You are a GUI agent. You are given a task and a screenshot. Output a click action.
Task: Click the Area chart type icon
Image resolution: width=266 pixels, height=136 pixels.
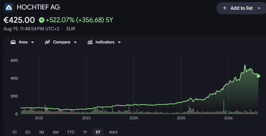(13, 42)
